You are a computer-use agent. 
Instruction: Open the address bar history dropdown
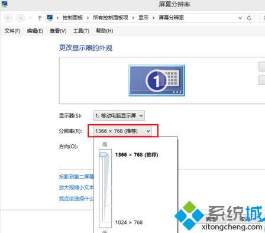pyautogui.click(x=240, y=18)
